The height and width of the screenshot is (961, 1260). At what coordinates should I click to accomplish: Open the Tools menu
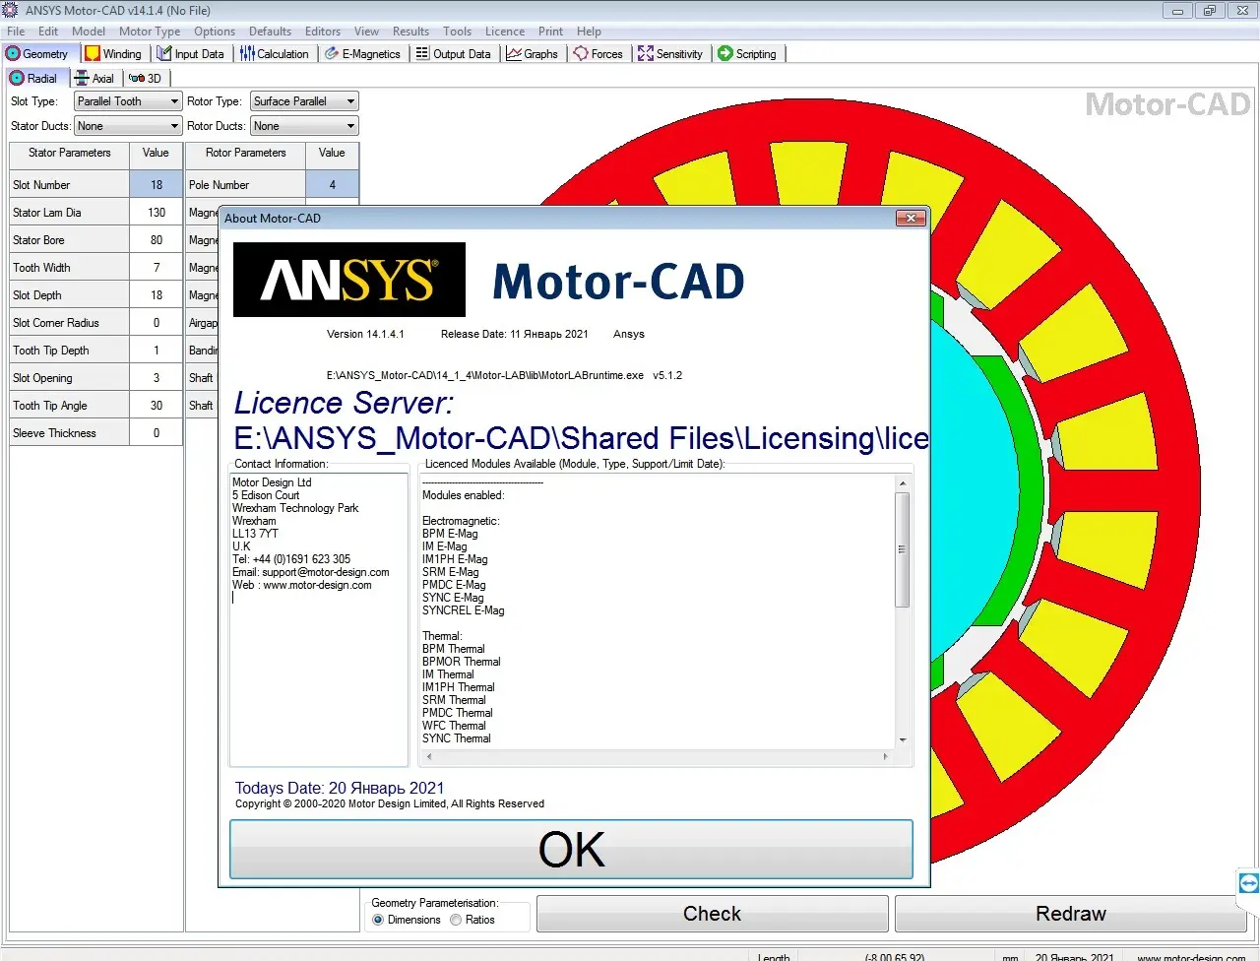click(x=457, y=32)
